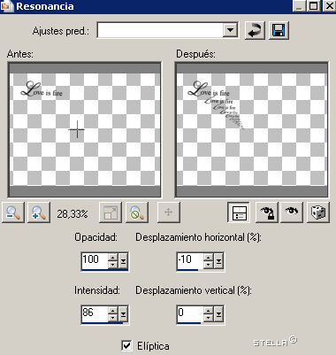Open the Ajustes pred. dropdown list
The width and height of the screenshot is (336, 355).
[230, 30]
